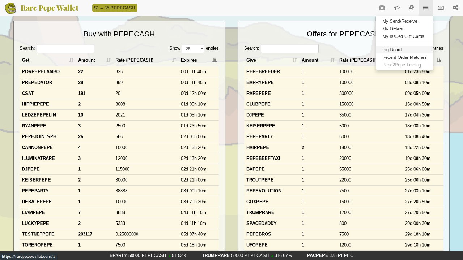Click the Give column header label
463x260 pixels.
coord(251,60)
